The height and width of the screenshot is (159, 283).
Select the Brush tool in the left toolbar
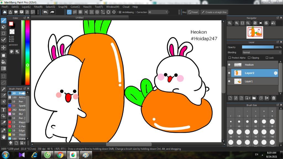3,20
